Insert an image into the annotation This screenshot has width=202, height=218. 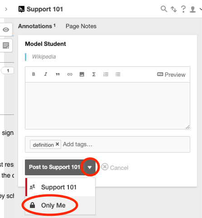tap(82, 74)
